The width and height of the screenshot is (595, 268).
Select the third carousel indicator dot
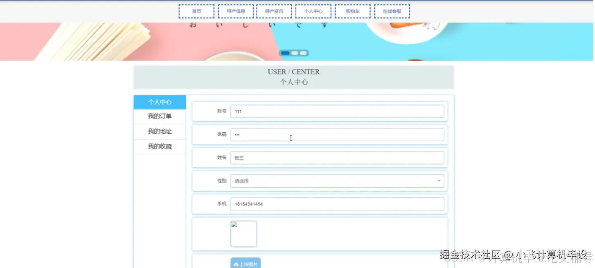point(303,53)
